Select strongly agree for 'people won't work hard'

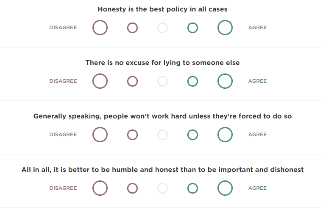tap(225, 135)
